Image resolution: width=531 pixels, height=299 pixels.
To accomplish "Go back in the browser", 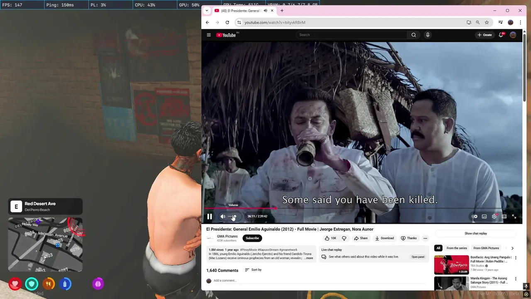I will pos(207,22).
